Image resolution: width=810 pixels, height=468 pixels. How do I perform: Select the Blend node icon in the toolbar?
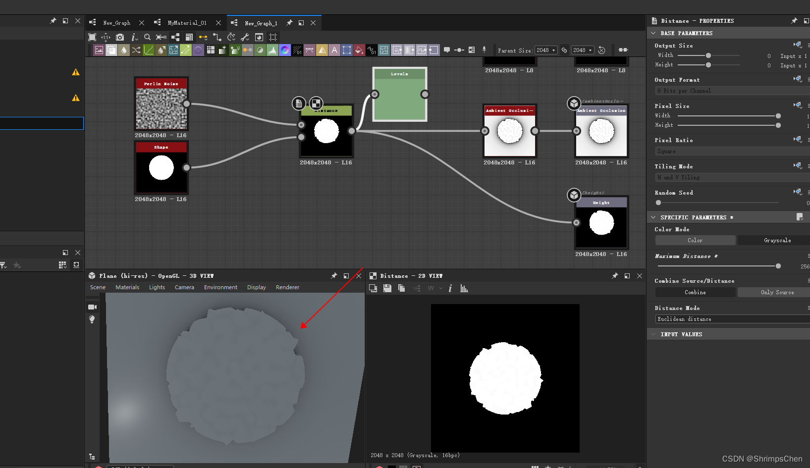pyautogui.click(x=110, y=50)
